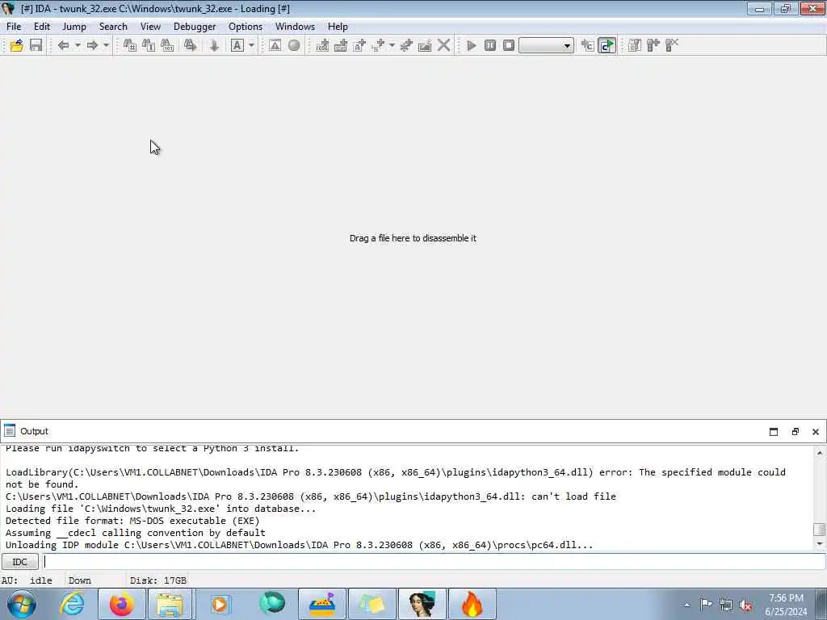The height and width of the screenshot is (620, 827).
Task: Save the database with the floppy icon
Action: coord(36,45)
